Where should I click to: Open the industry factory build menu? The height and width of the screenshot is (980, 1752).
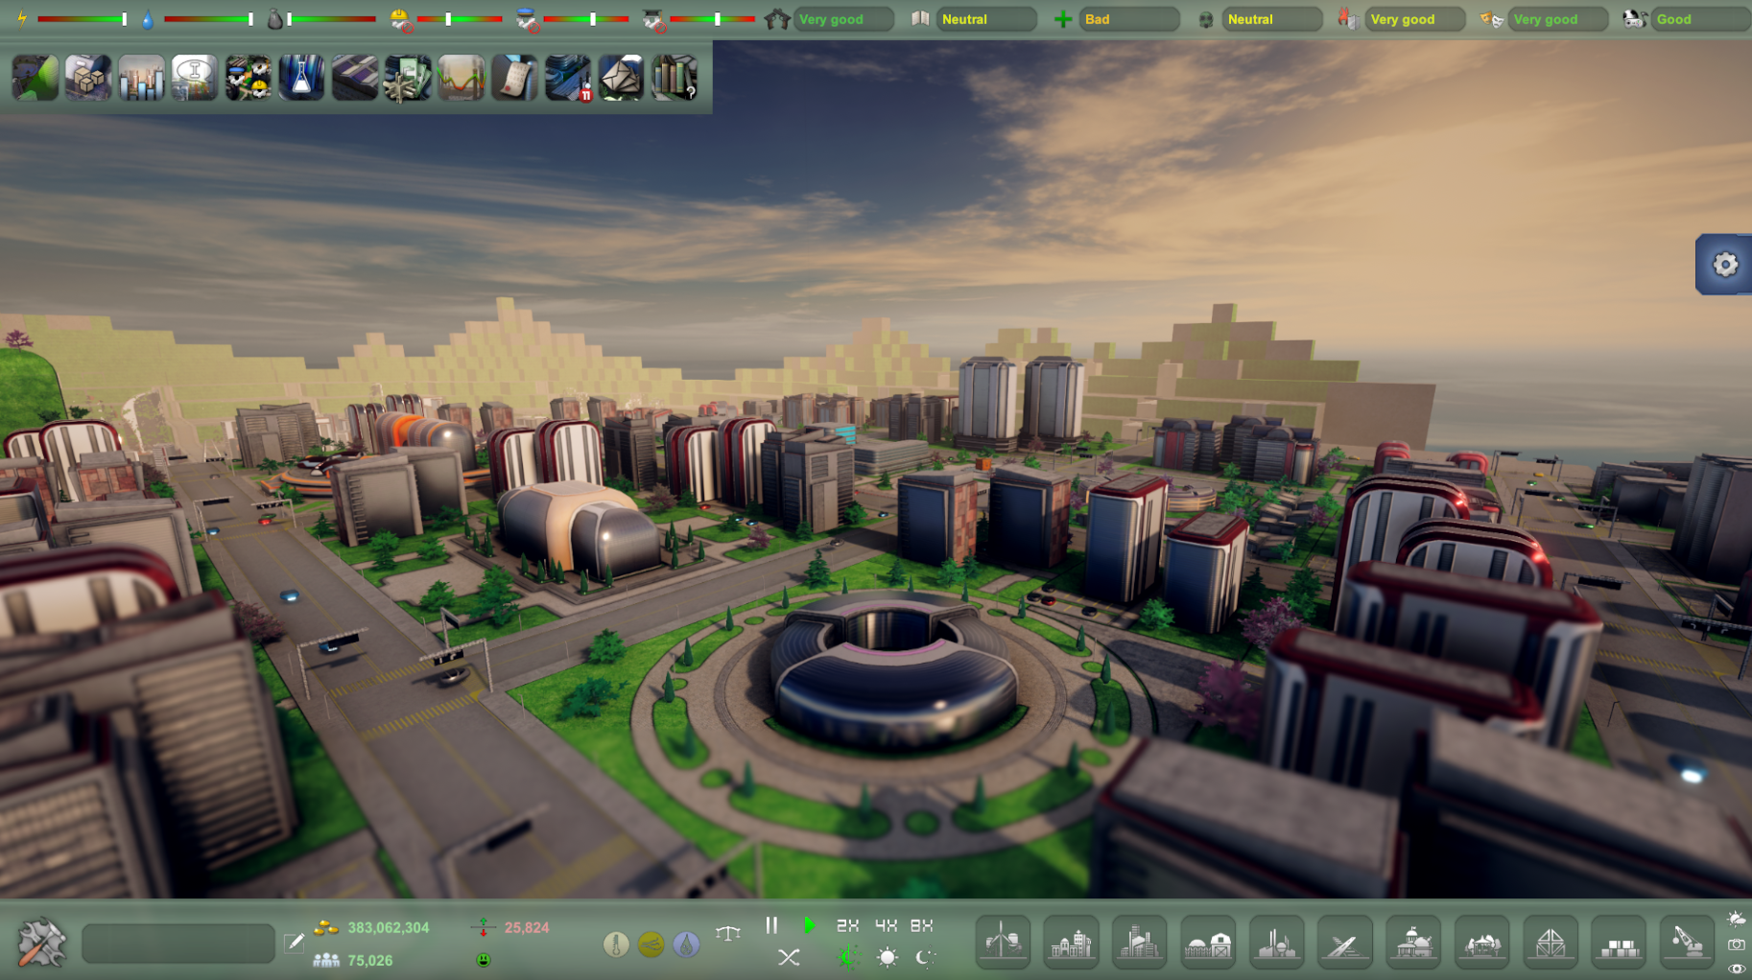[x=1277, y=943]
